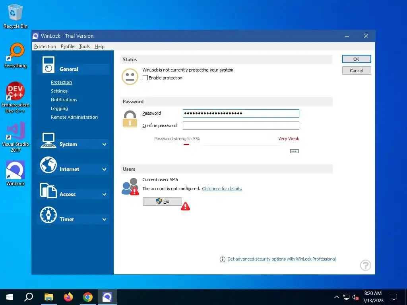Open the Profile menu

tap(68, 46)
